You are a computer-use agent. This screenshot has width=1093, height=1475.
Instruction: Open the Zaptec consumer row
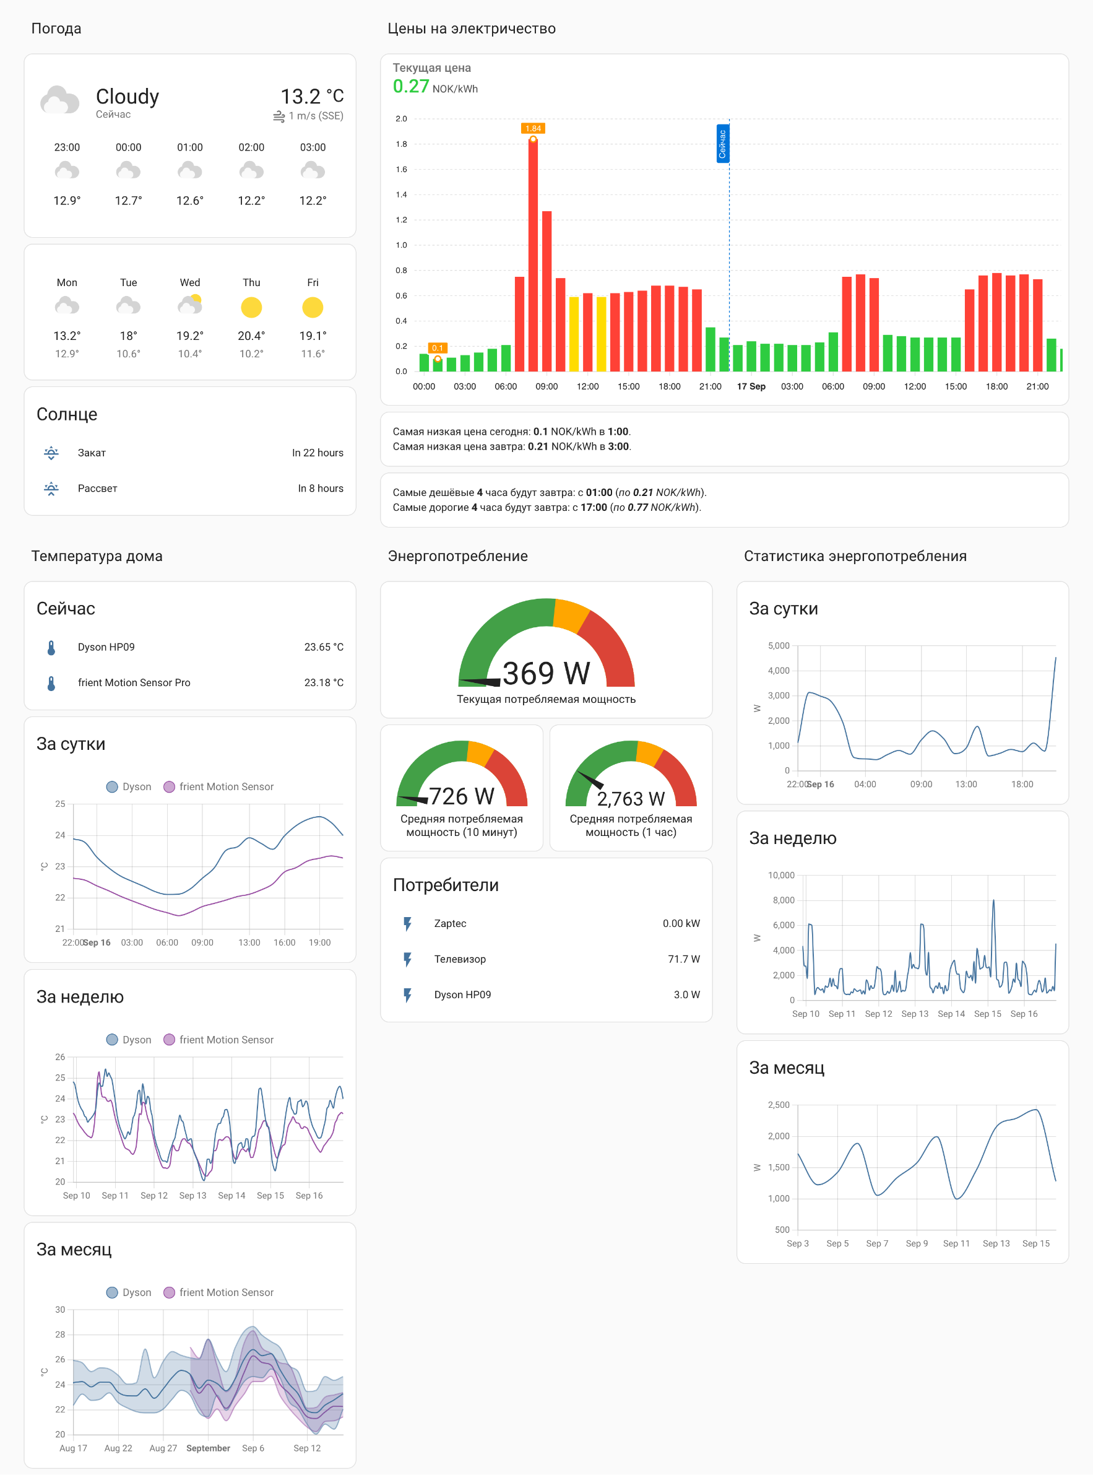tap(546, 924)
